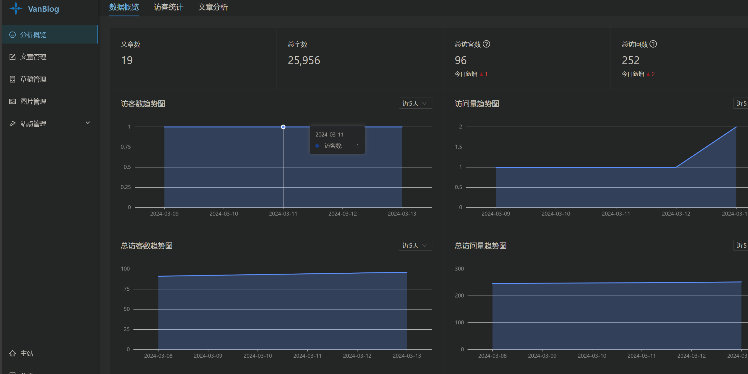
Task: Expand the 站点管理 submenu chevron
Action: 88,123
